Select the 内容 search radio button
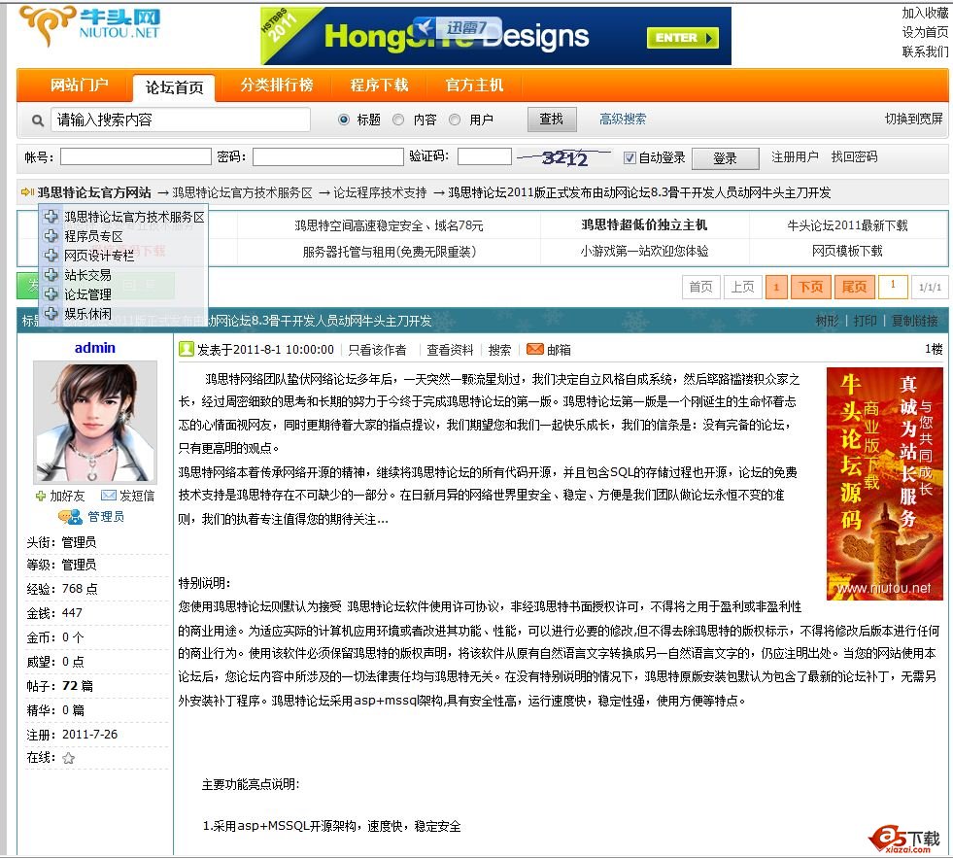Screen dimensions: 953x859 pos(398,120)
